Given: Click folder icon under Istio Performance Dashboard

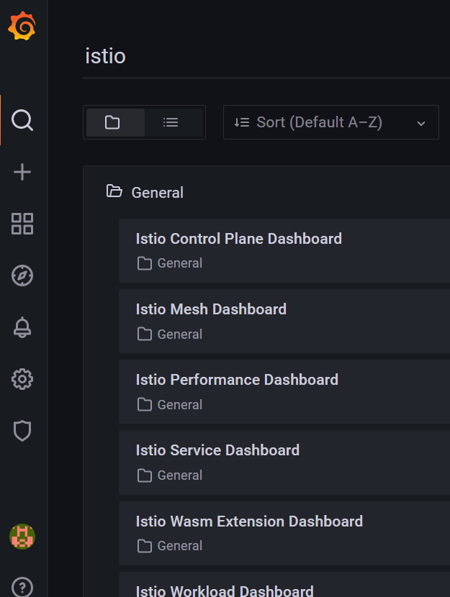Looking at the screenshot, I should pyautogui.click(x=145, y=404).
